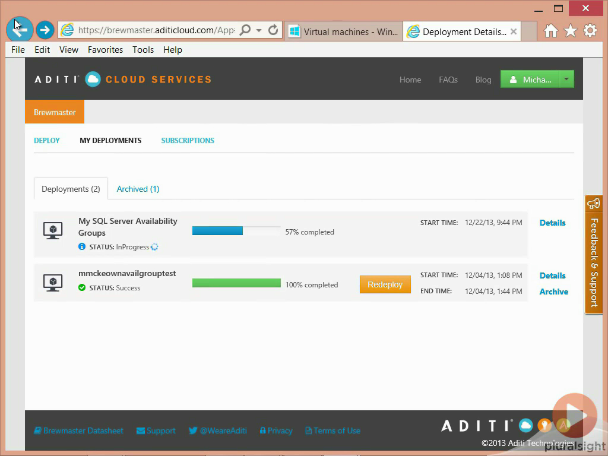Open the Privacy link
Image resolution: width=608 pixels, height=456 pixels.
(x=276, y=430)
